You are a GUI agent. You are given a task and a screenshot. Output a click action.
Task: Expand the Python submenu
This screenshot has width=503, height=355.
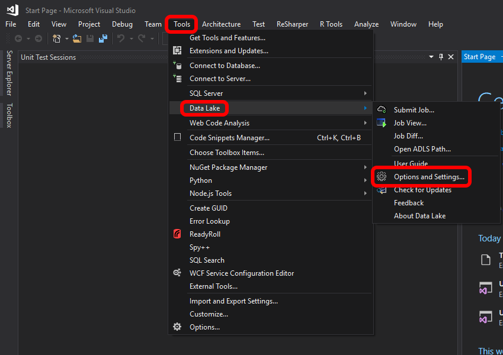[x=366, y=180]
